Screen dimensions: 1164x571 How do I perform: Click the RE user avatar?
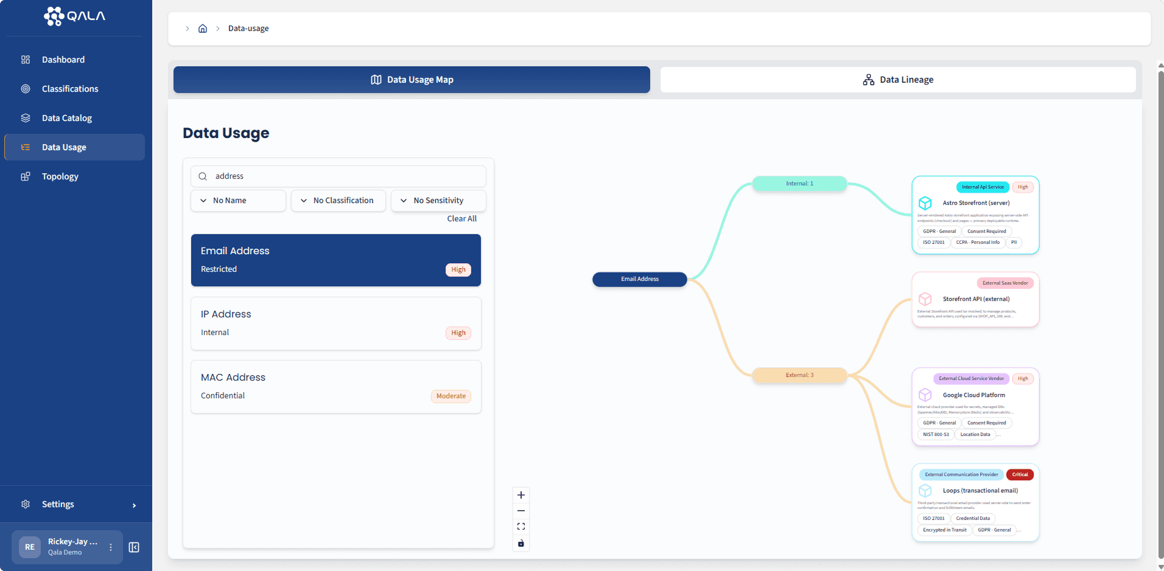coord(30,547)
